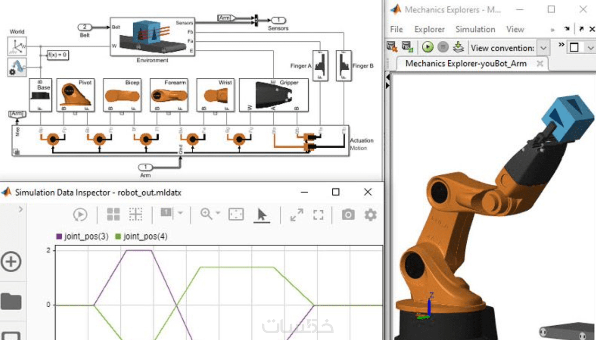The image size is (596, 340).
Task: Click the fit to view icon
Action: (236, 214)
